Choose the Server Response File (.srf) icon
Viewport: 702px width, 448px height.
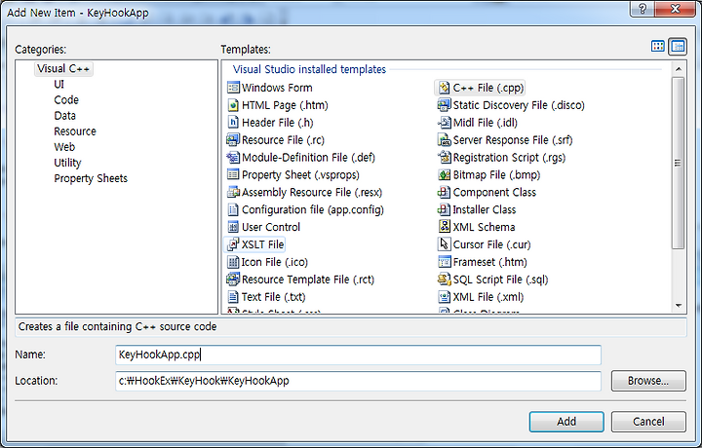[x=444, y=140]
